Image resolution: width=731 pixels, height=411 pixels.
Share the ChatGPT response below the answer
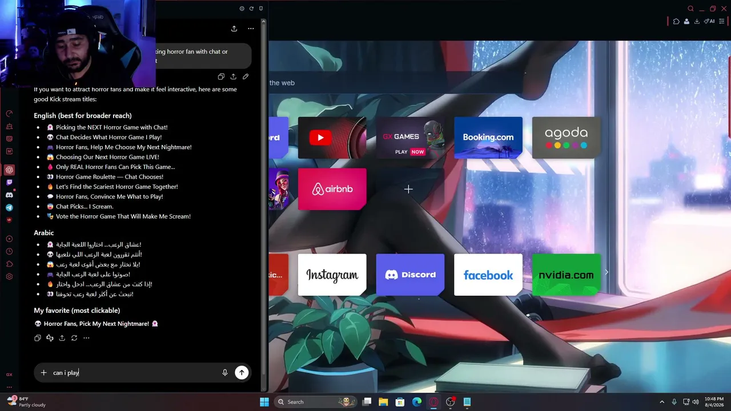click(x=62, y=338)
